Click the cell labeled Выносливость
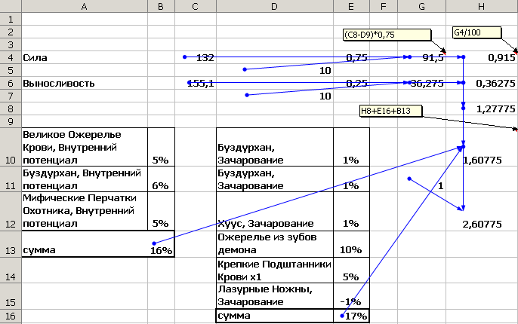The width and height of the screenshot is (518, 324). (85, 83)
